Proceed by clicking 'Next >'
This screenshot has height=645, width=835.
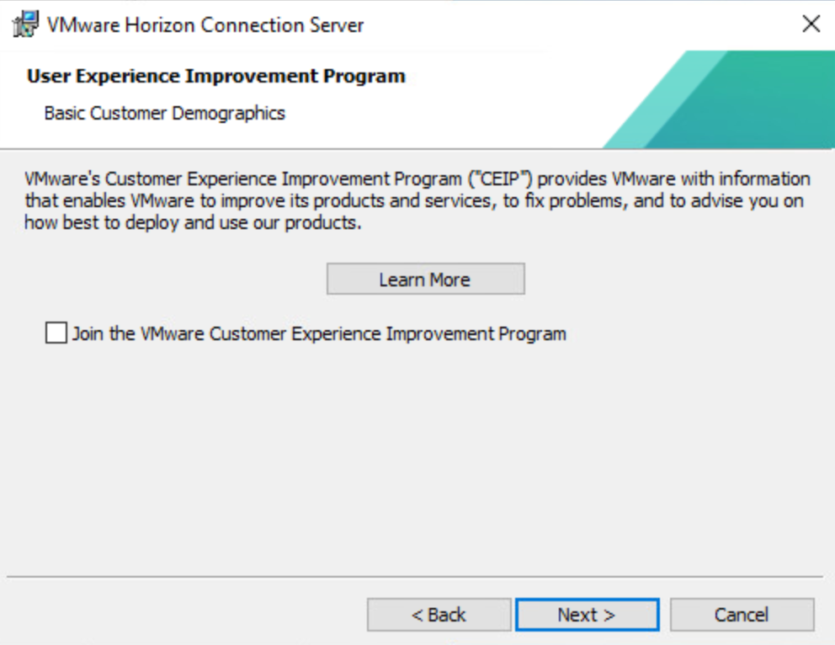[x=587, y=615]
